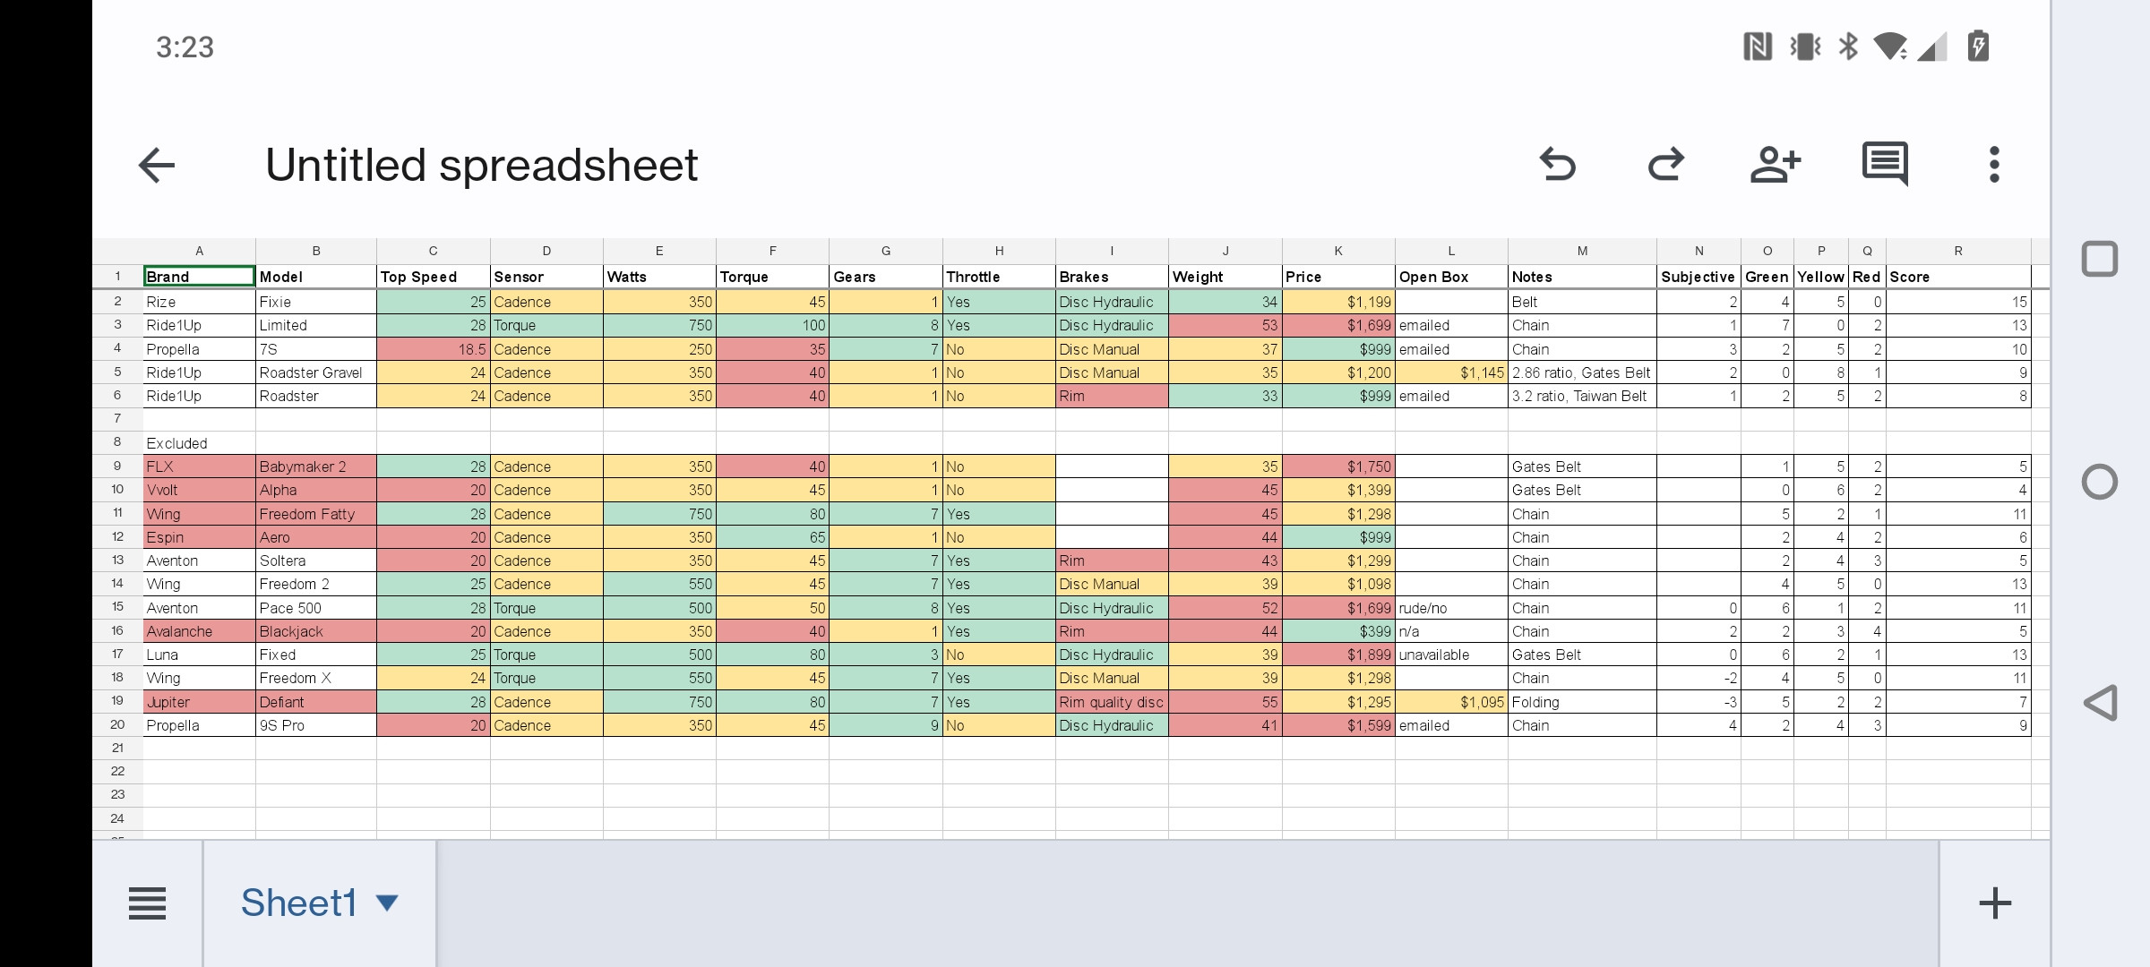
Task: Open the all sheets list icon
Action: point(148,903)
